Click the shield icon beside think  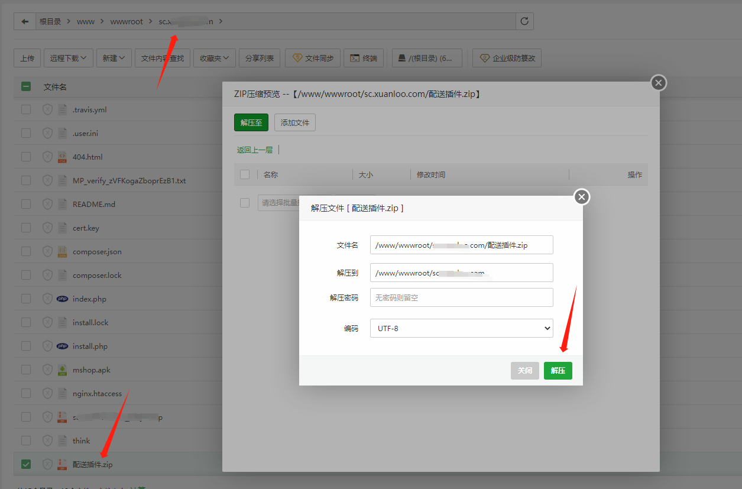47,441
